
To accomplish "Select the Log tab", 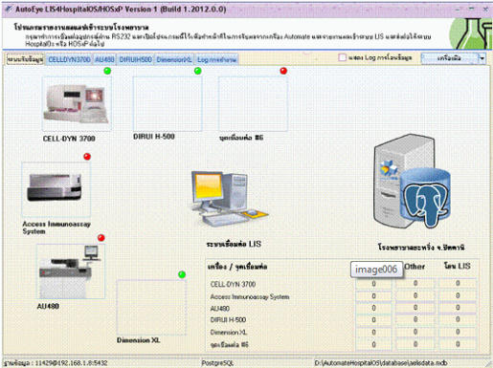I will (216, 59).
